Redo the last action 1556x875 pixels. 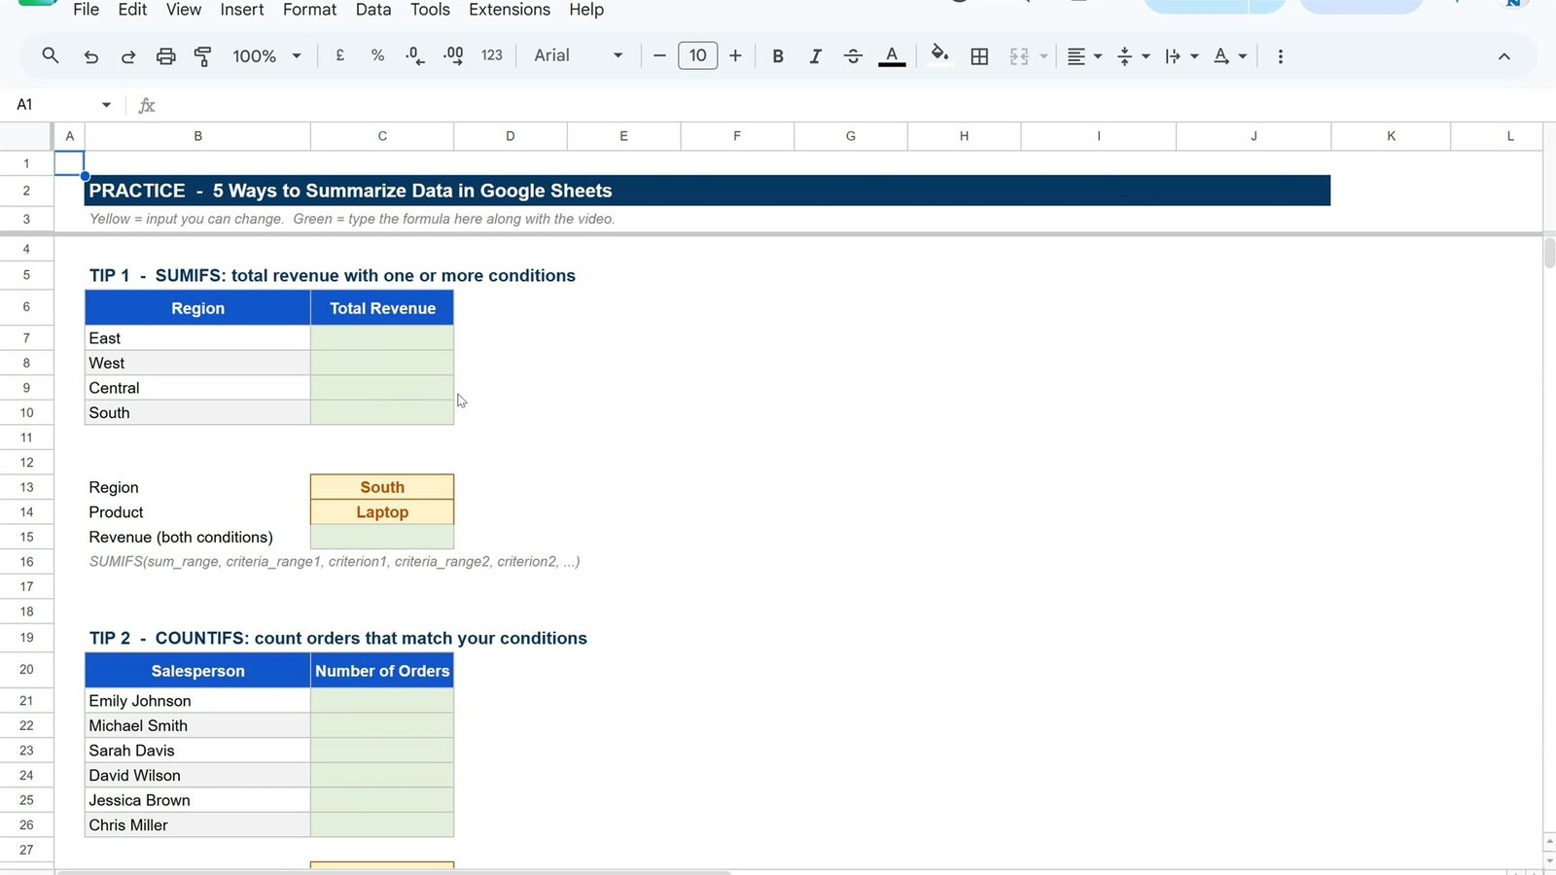(x=128, y=56)
